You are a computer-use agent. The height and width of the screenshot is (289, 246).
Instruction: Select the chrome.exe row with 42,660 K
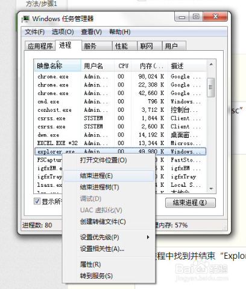click(x=120, y=93)
